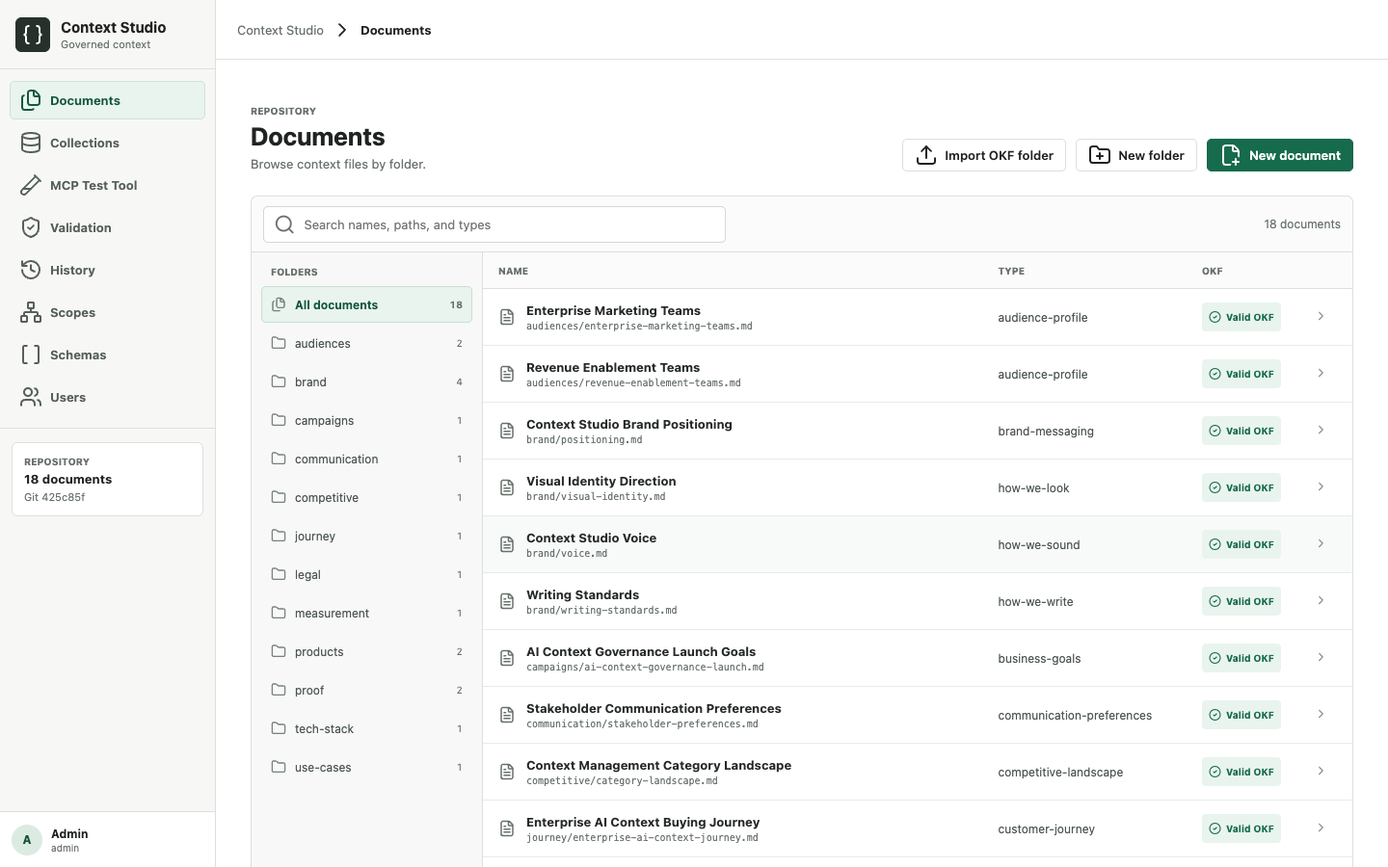Click the magnifier icon in the search box
Viewport: 1388px width, 867px height.
tap(284, 224)
